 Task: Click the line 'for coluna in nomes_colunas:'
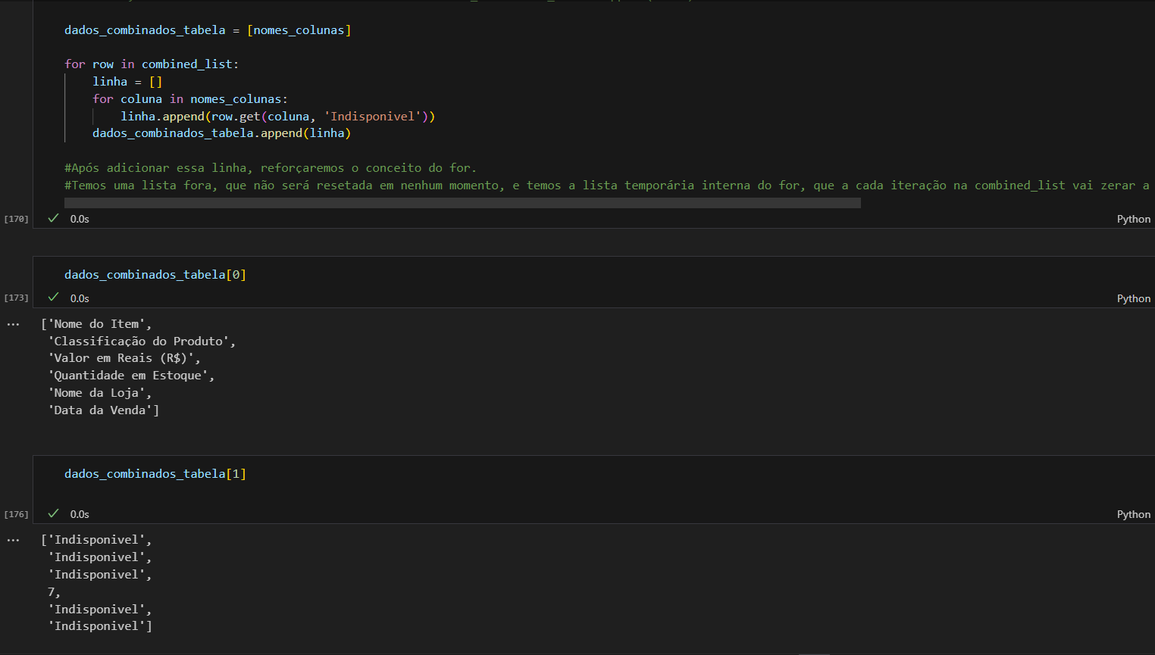[x=190, y=99]
